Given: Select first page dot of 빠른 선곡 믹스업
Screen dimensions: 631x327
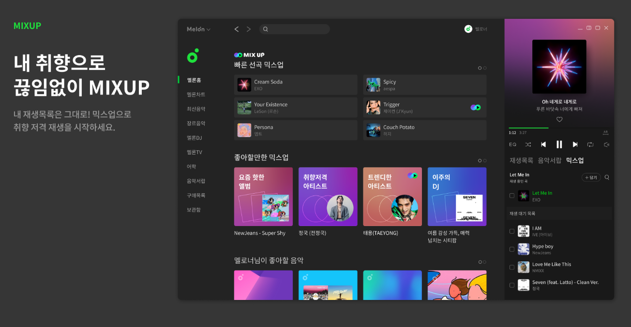Looking at the screenshot, I should pyautogui.click(x=480, y=68).
